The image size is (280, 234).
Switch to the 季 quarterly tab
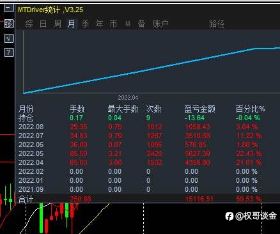[x=86, y=24]
